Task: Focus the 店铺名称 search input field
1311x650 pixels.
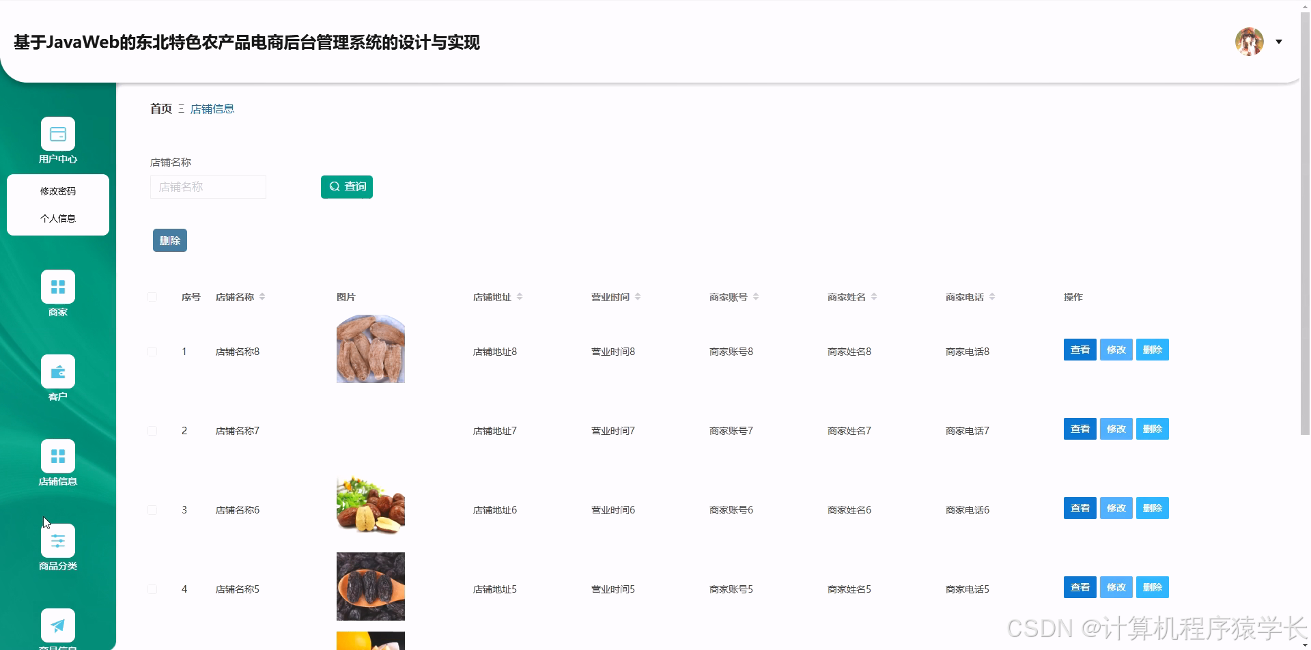Action: [208, 187]
